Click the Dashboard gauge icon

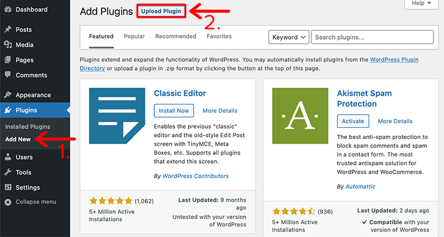point(8,9)
